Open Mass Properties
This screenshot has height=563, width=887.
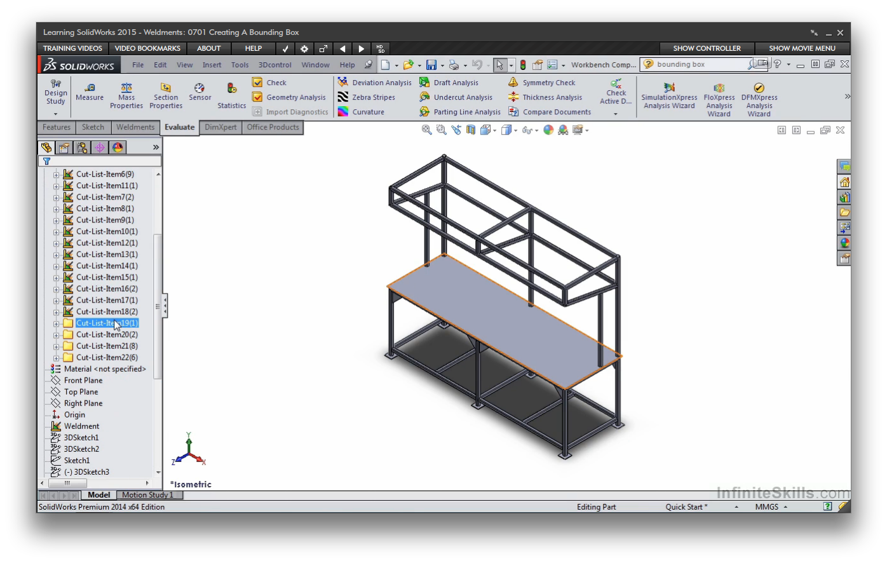(126, 95)
